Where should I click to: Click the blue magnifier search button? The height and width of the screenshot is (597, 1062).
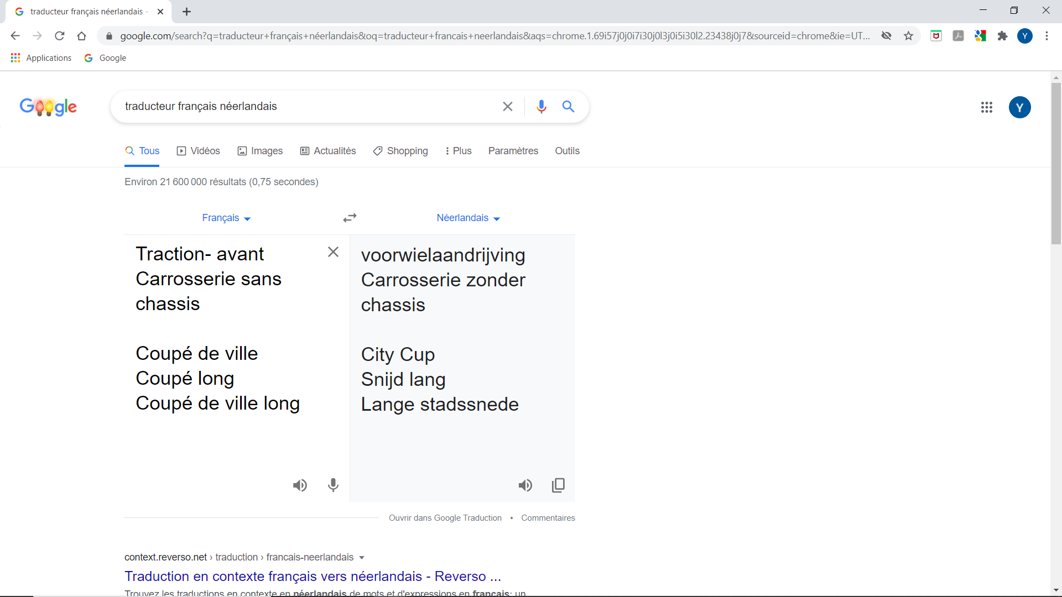tap(568, 106)
